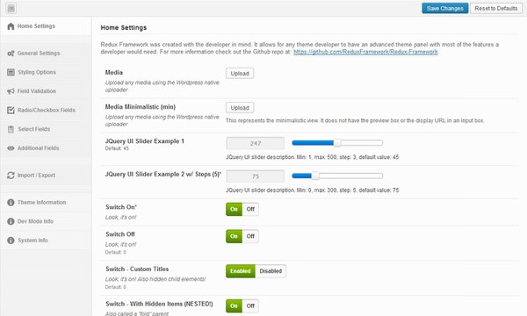Image resolution: width=527 pixels, height=316 pixels.
Task: Click Reset to Defaults button
Action: tap(496, 9)
